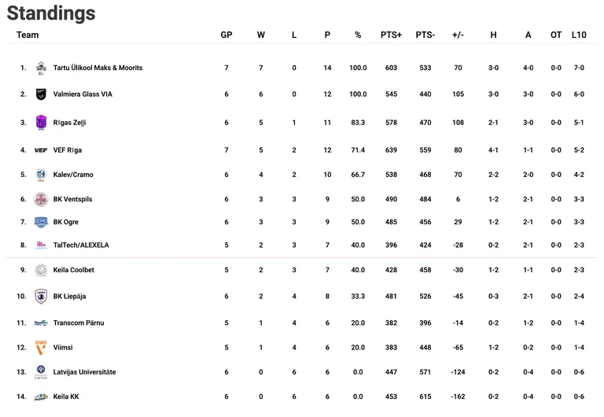Click the Keila Coolbet team logo

pos(41,271)
